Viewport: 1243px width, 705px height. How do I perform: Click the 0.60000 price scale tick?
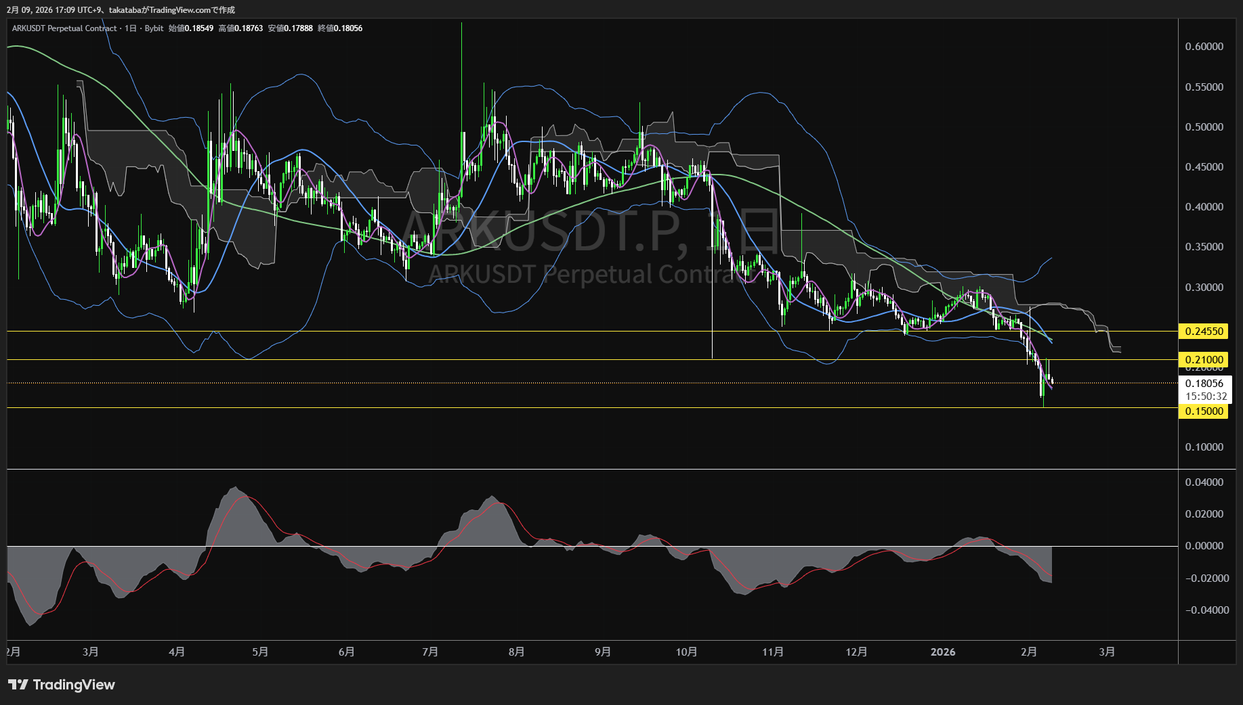1204,47
